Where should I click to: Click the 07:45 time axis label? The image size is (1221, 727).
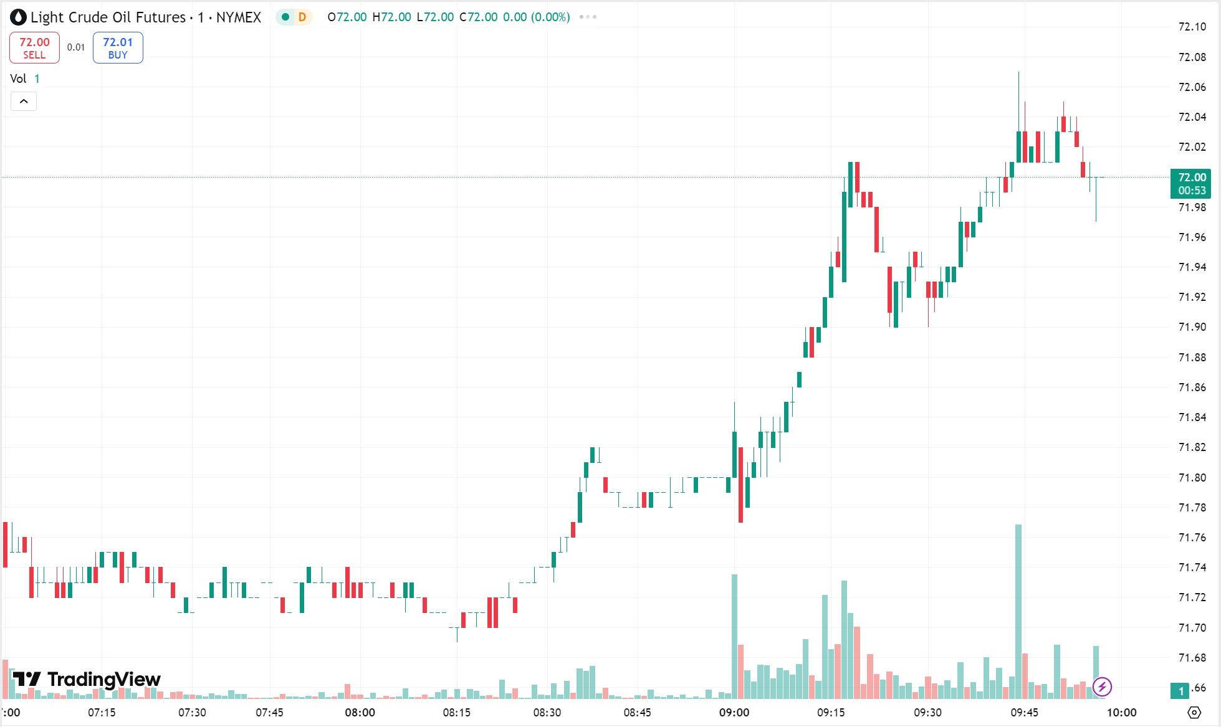coord(269,712)
